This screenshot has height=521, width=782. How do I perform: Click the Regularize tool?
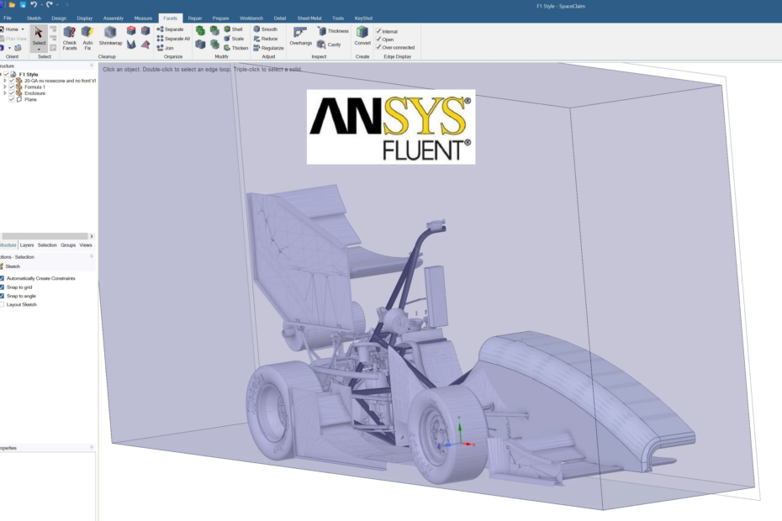coord(268,48)
